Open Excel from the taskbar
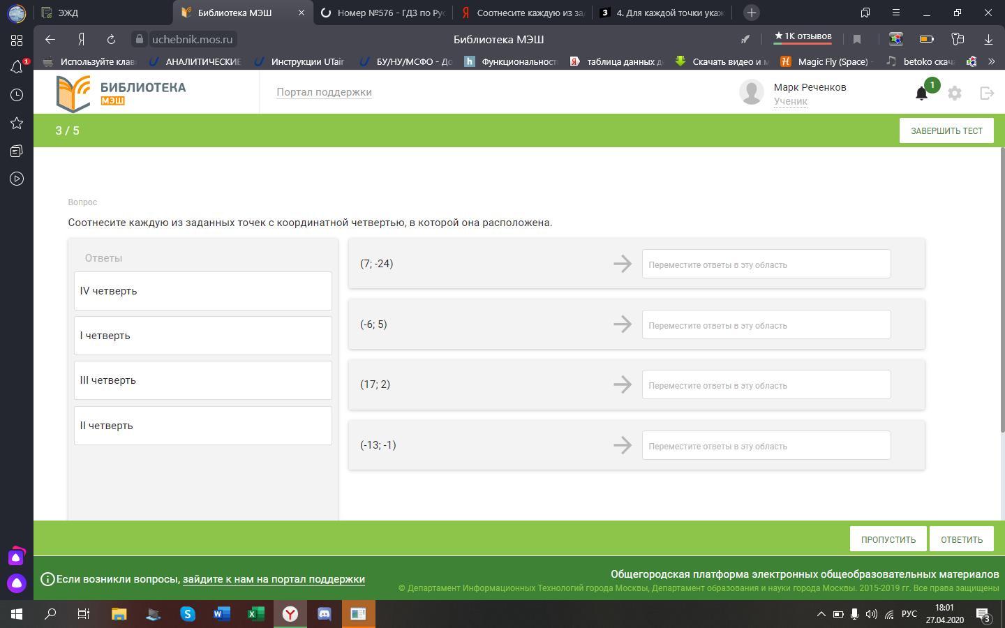 (256, 614)
